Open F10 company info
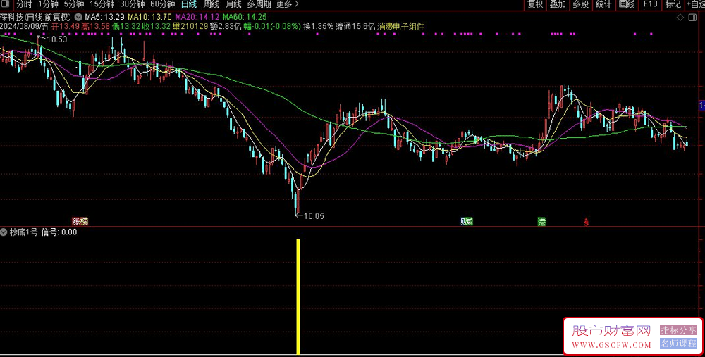 (650, 4)
